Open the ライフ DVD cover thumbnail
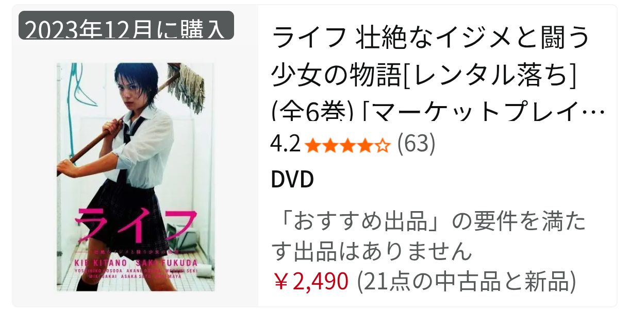This screenshot has width=629, height=311. click(135, 177)
